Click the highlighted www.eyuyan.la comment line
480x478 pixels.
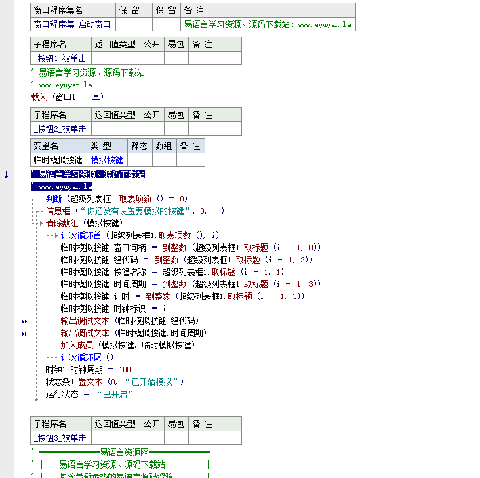coord(62,186)
